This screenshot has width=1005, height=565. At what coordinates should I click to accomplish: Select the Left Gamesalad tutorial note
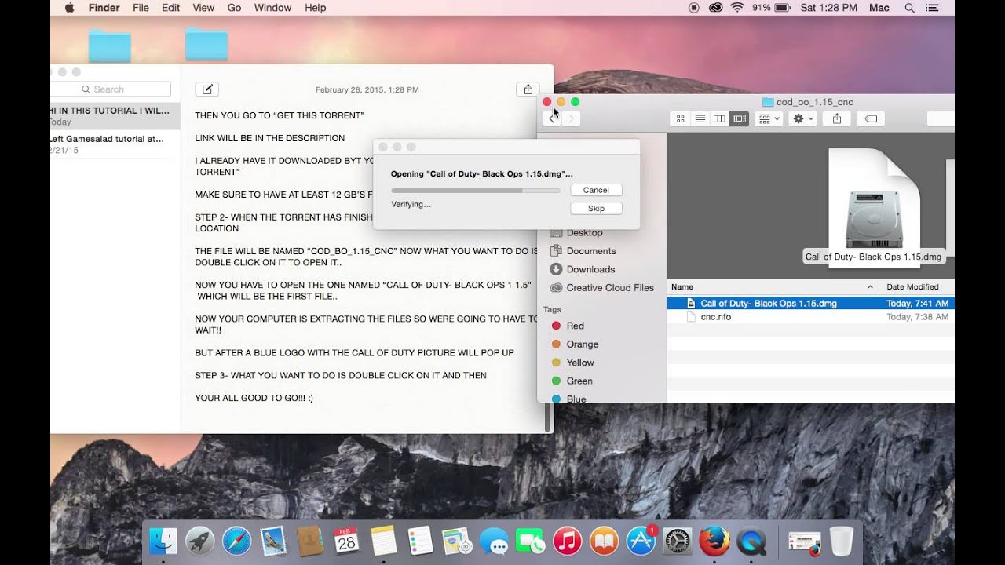pyautogui.click(x=115, y=144)
